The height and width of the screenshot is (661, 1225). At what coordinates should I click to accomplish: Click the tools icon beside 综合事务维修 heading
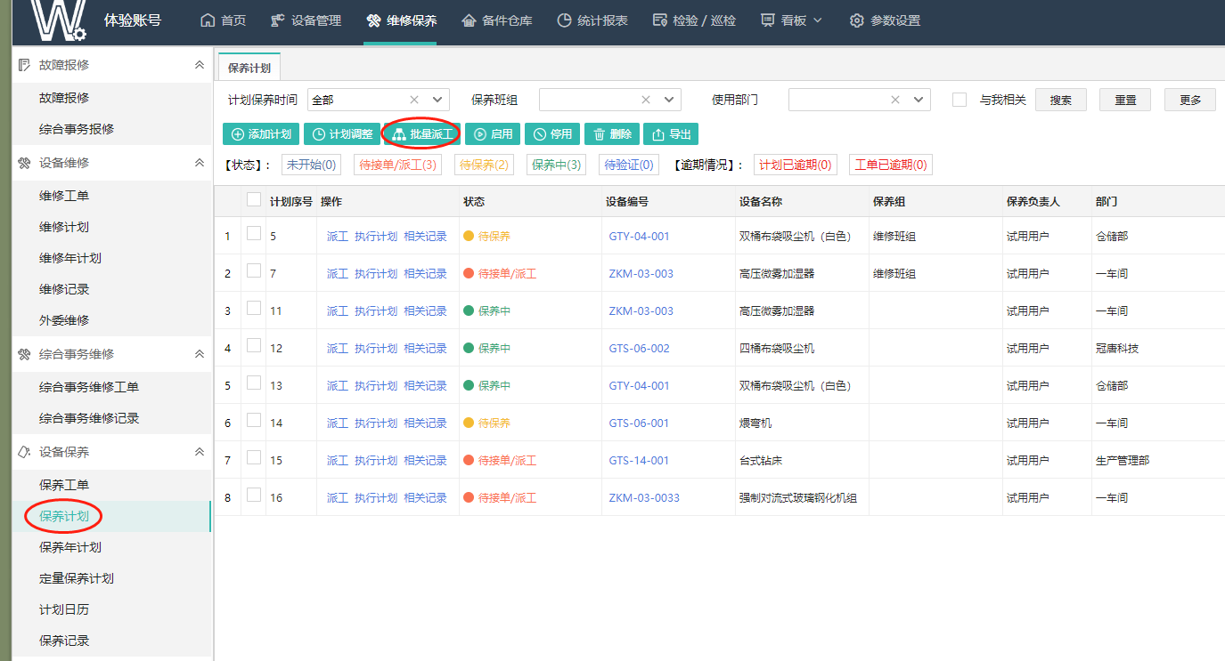24,354
